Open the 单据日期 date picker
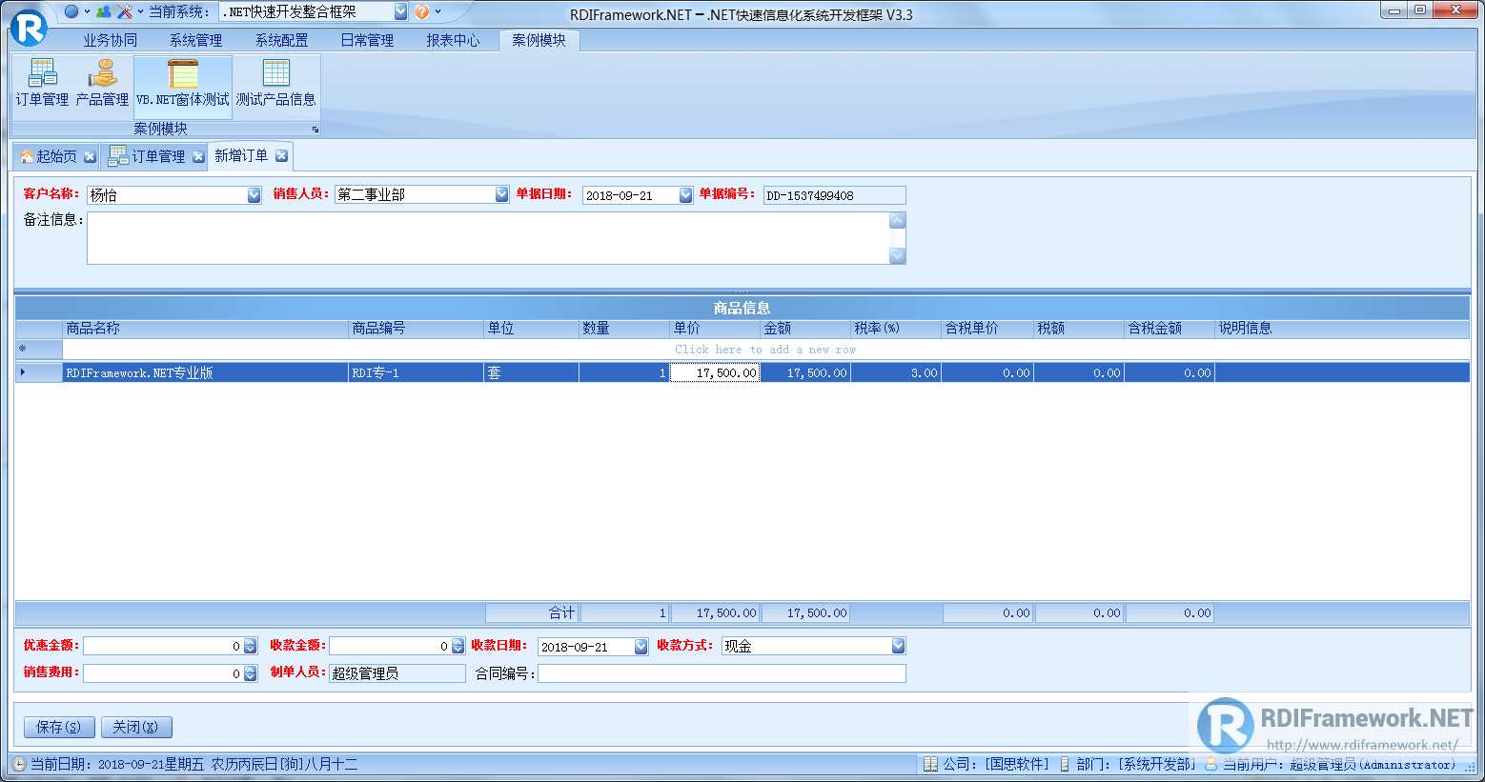Screen dimensions: 1485x782 coord(685,195)
